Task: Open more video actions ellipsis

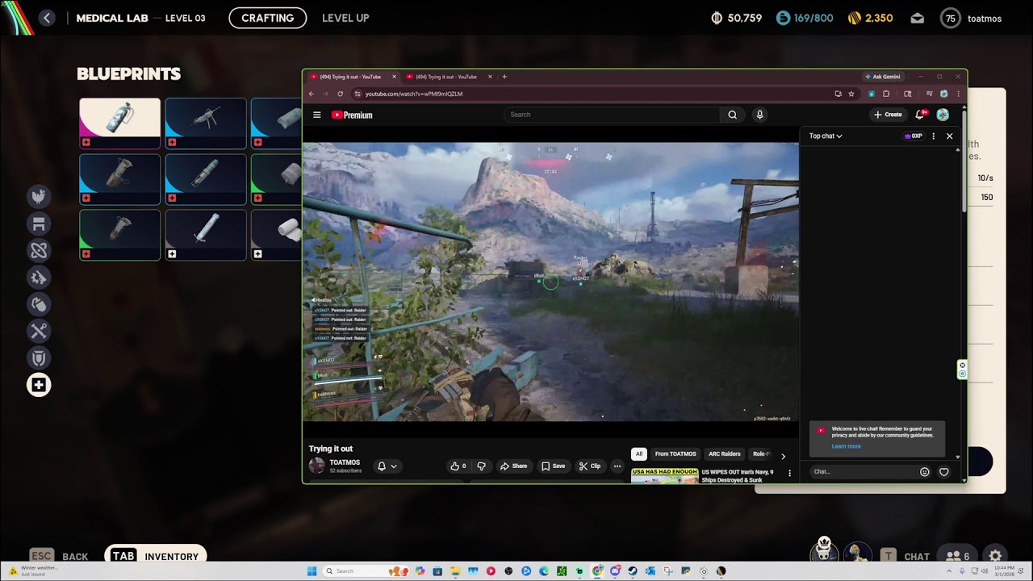Action: click(x=617, y=466)
